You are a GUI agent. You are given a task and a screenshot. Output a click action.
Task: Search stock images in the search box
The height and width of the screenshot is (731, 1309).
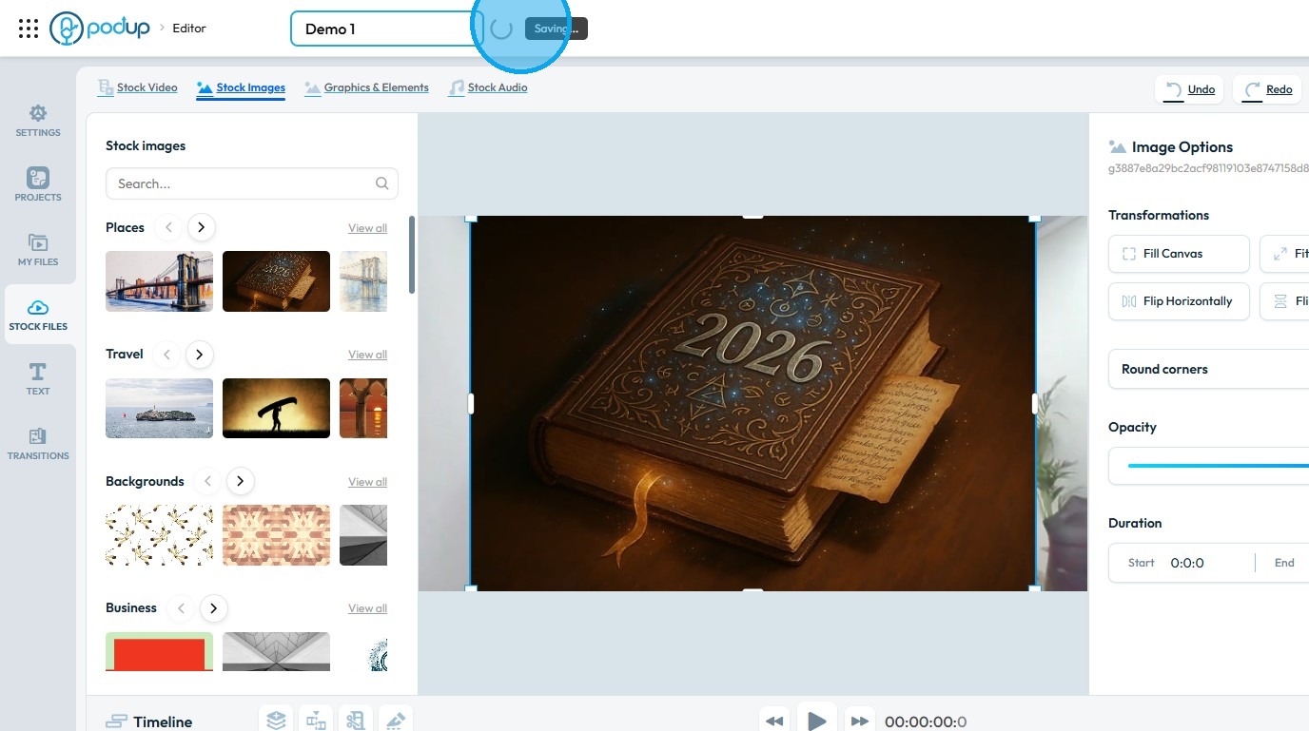[x=252, y=183]
